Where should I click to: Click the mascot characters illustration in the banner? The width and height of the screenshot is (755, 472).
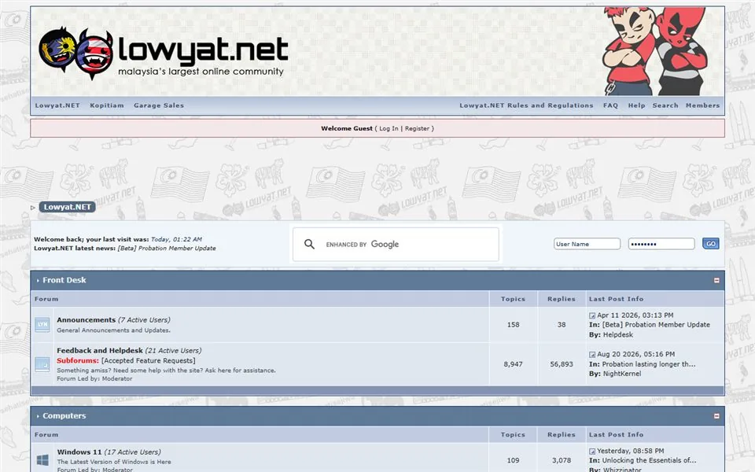(655, 51)
